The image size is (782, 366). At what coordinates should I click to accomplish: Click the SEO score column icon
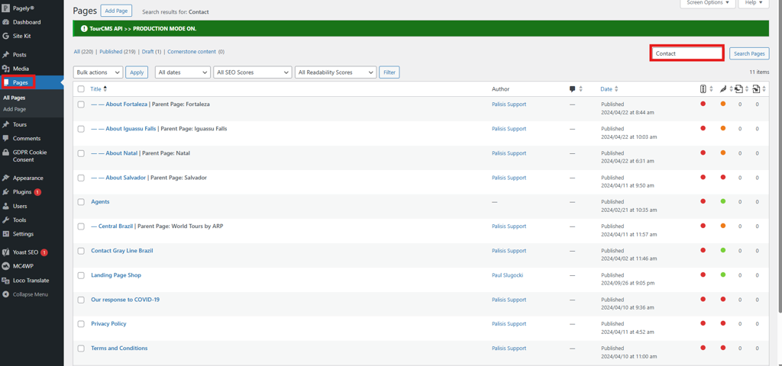[x=703, y=89]
